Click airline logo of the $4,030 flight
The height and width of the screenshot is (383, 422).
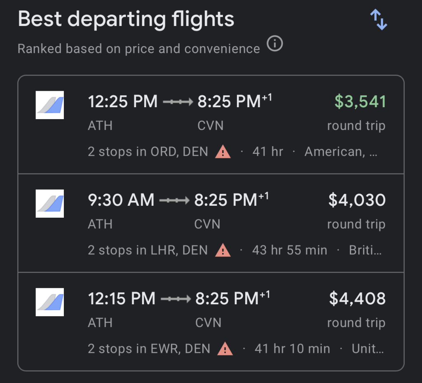50,204
